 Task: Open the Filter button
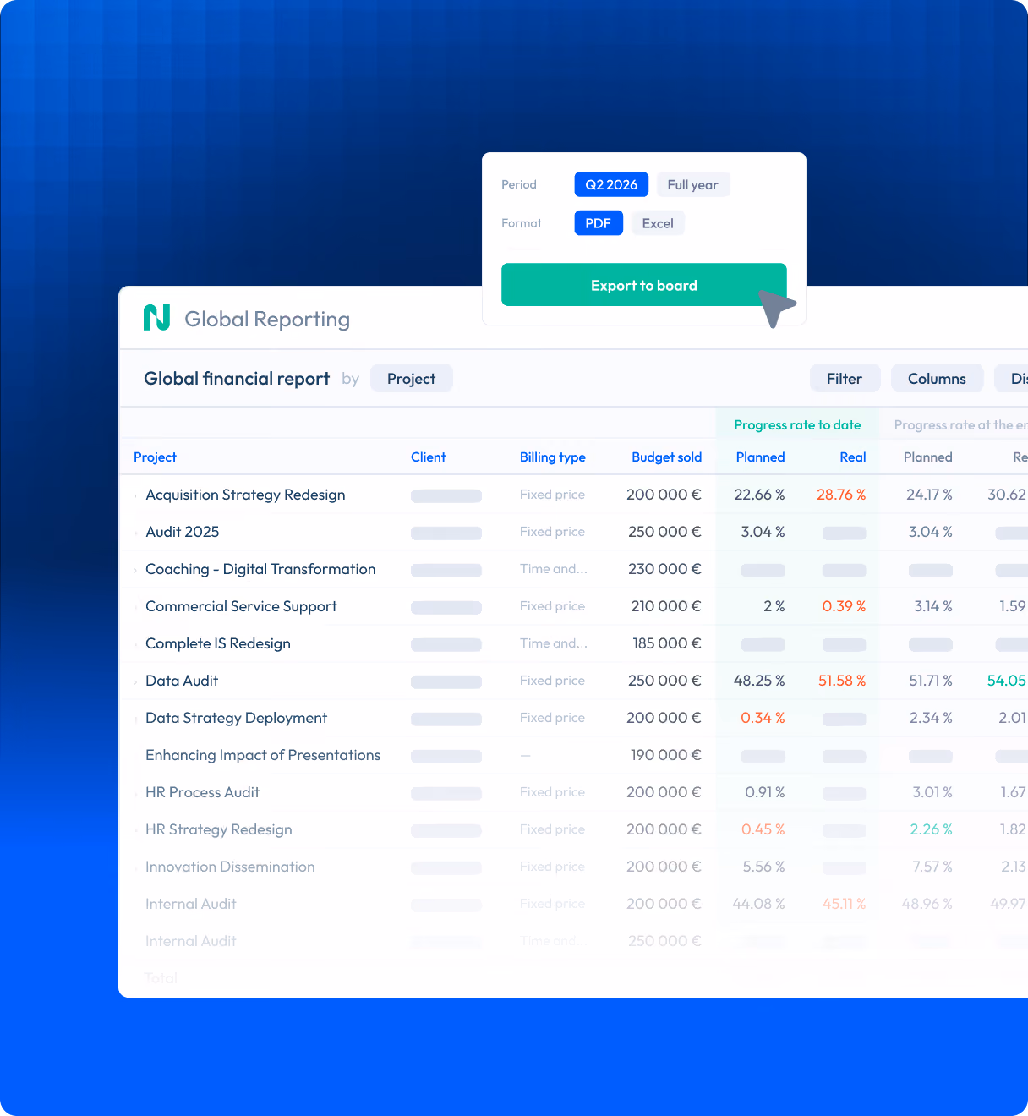(x=845, y=379)
